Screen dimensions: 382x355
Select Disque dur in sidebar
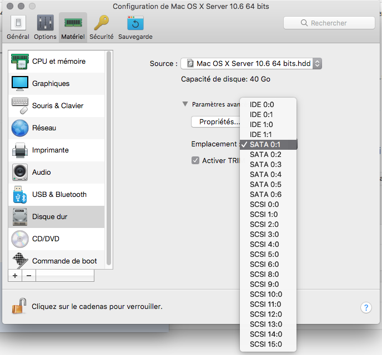click(57, 216)
